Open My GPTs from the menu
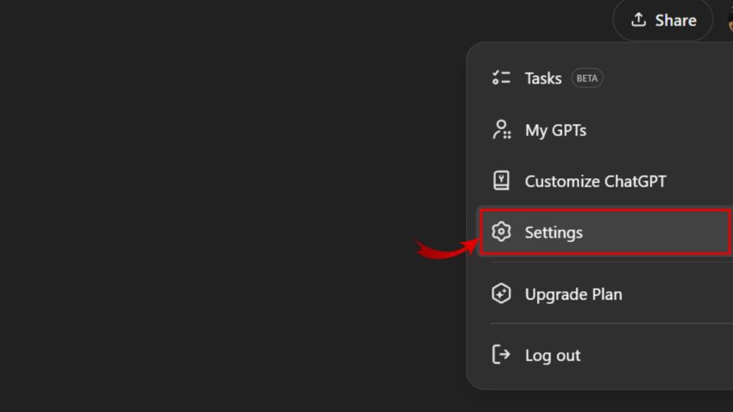Viewport: 733px width, 412px height. click(604, 130)
